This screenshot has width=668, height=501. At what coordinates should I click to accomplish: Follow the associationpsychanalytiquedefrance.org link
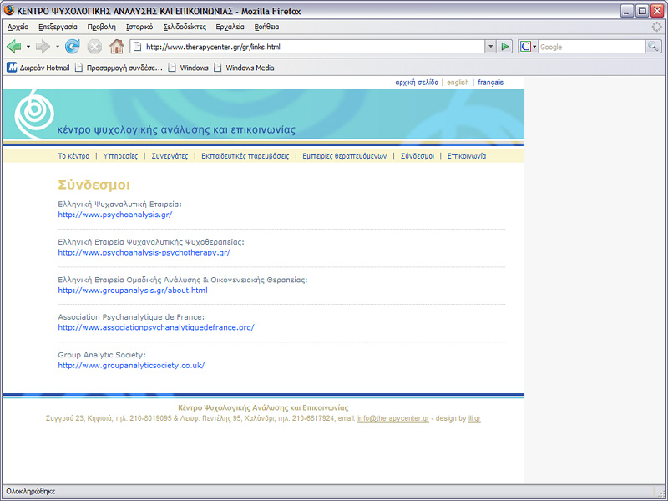click(x=156, y=327)
